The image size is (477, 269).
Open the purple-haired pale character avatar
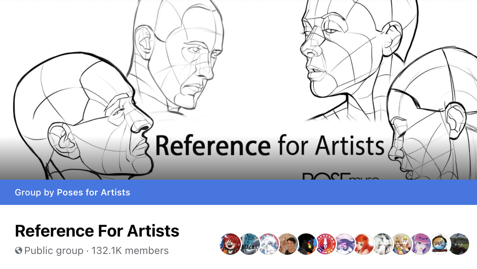[345, 244]
